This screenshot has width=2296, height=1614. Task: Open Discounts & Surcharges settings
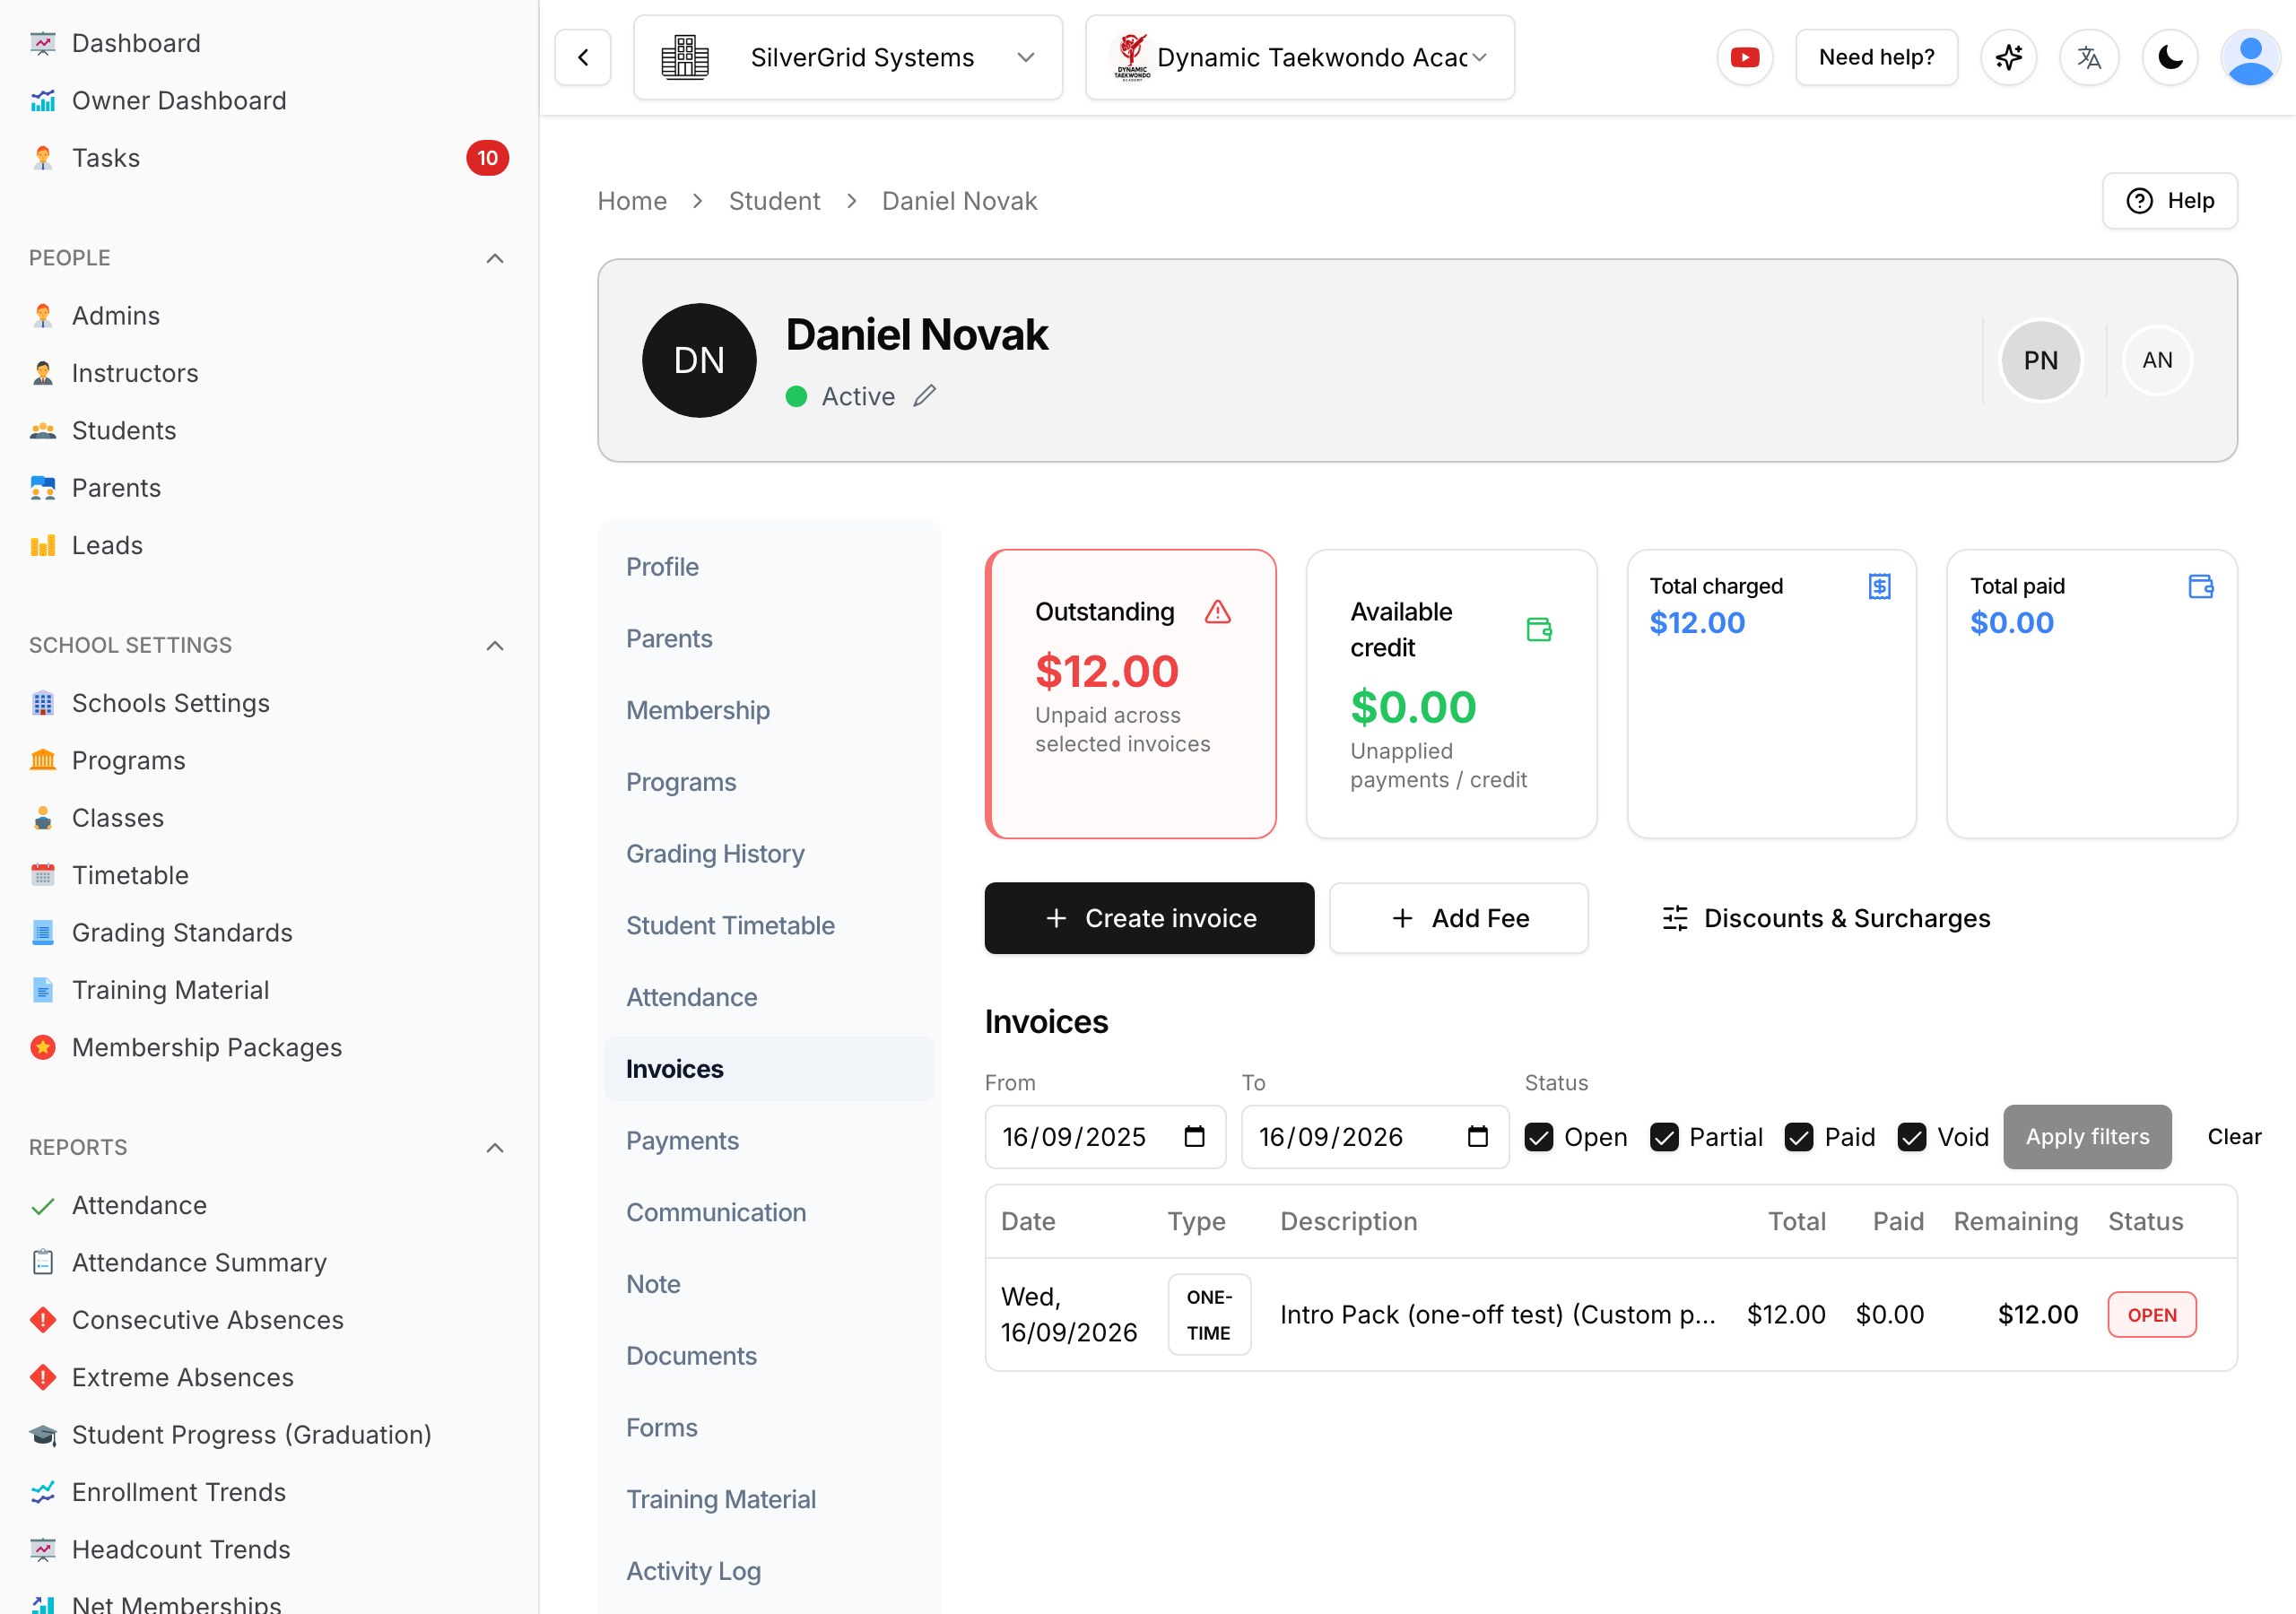click(1825, 918)
